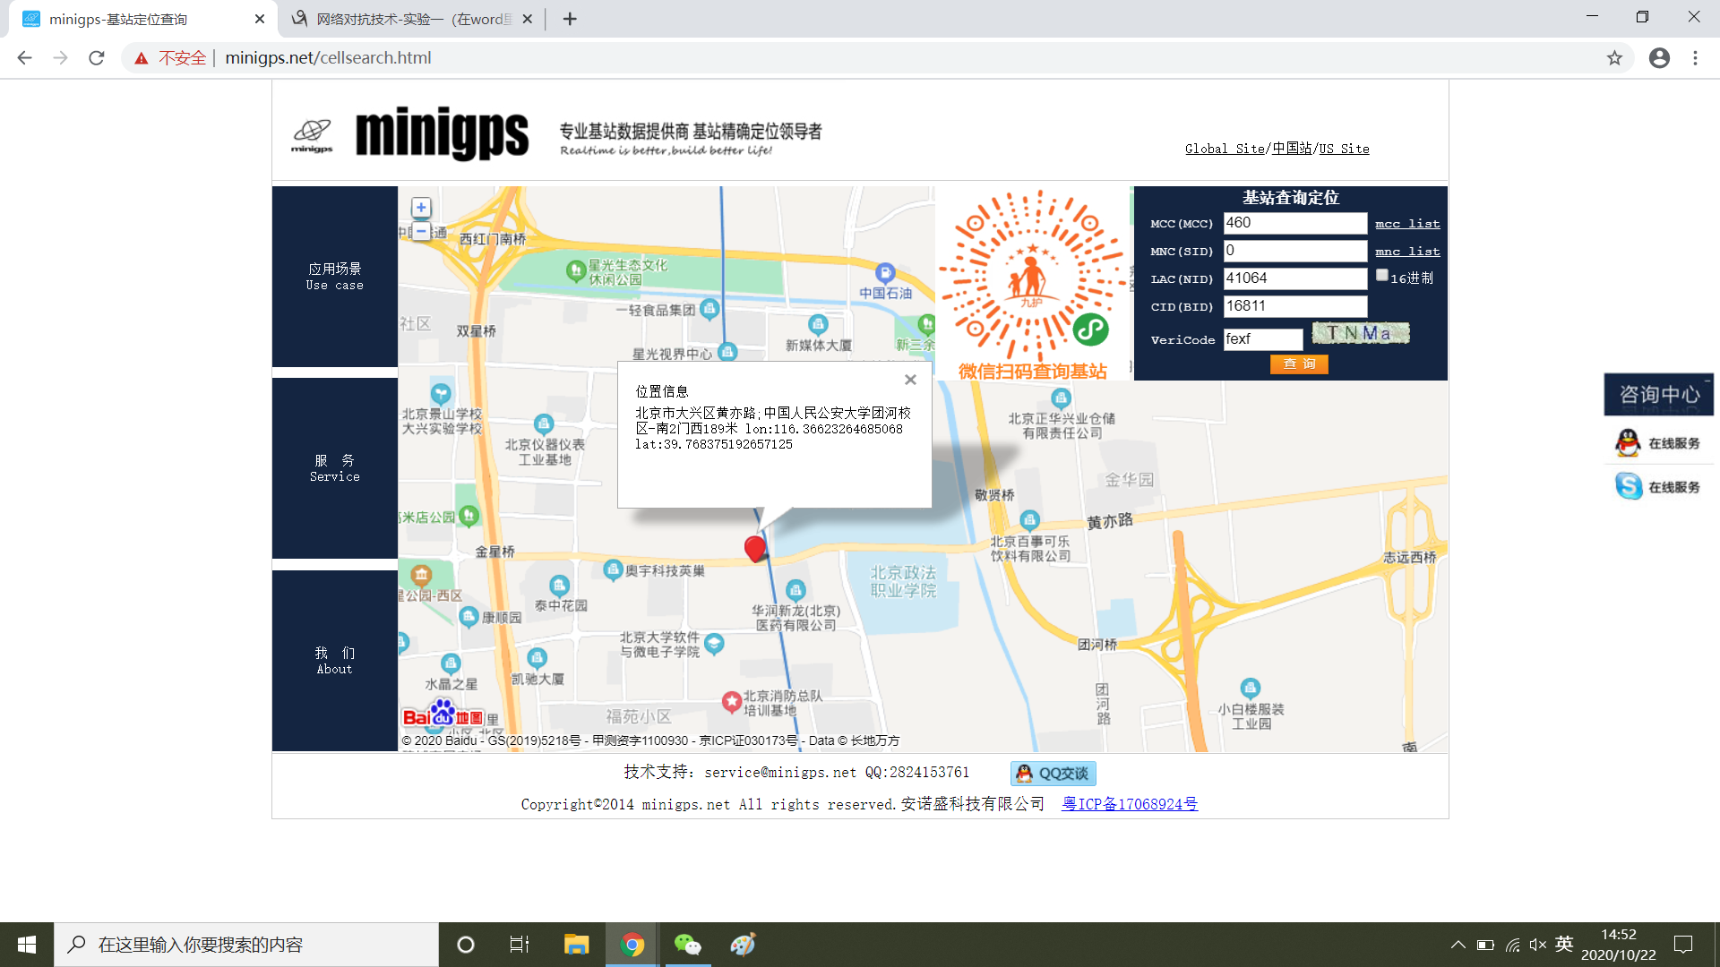The width and height of the screenshot is (1720, 967).
Task: Close the location info popup
Action: (910, 380)
